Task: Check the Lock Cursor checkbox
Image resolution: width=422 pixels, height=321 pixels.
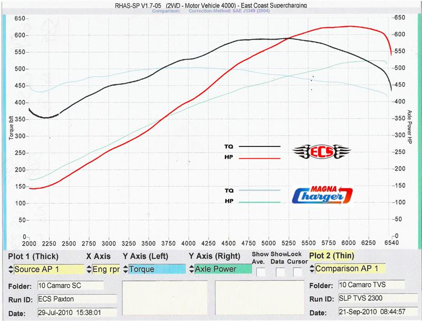Action: coord(298,272)
